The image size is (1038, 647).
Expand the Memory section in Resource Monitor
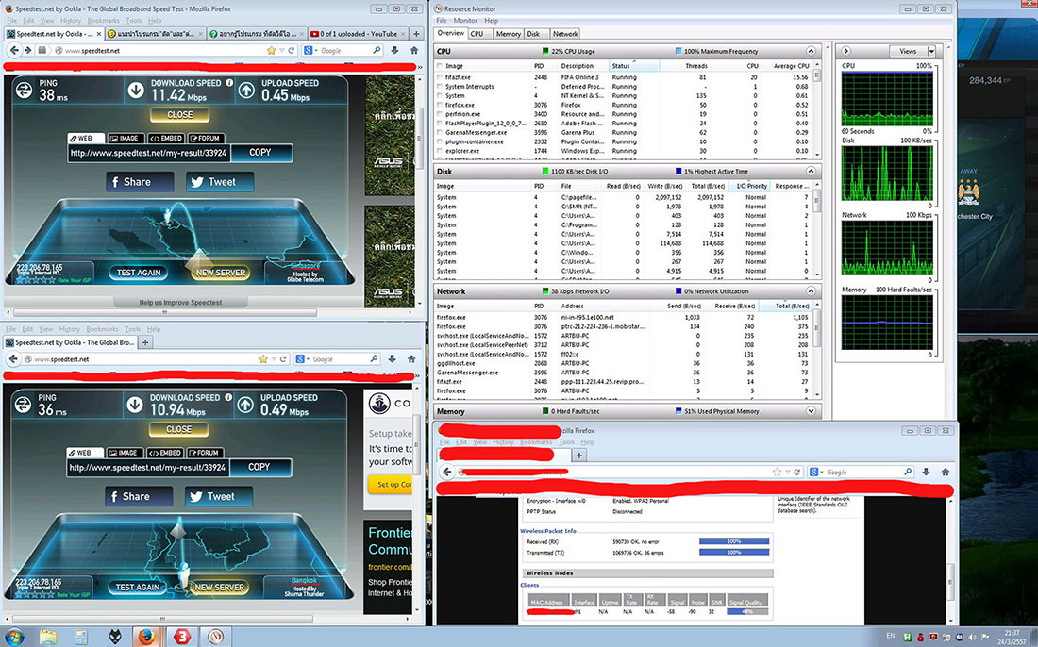[811, 411]
